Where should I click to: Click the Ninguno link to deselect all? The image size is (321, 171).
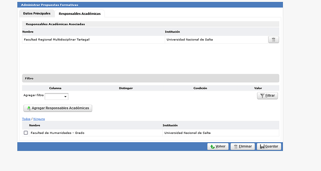(39, 119)
